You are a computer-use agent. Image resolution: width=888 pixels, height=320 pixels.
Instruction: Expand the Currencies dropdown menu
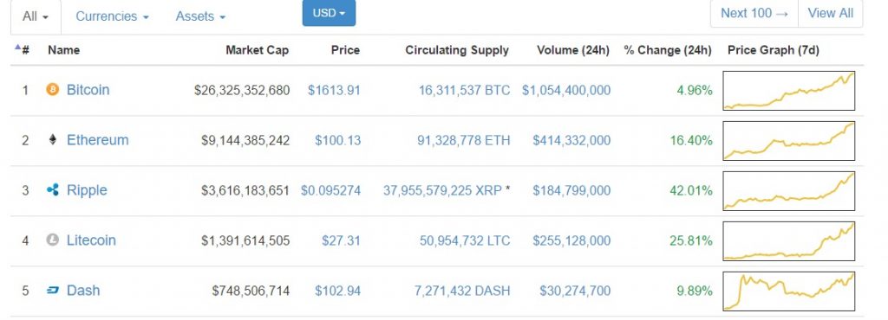click(112, 16)
